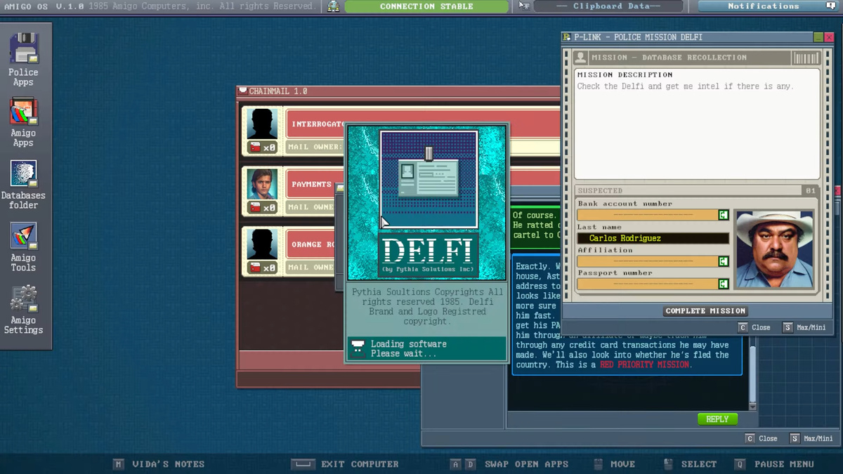Paste into Affiliation field via green icon
This screenshot has height=474, width=843.
tap(723, 261)
